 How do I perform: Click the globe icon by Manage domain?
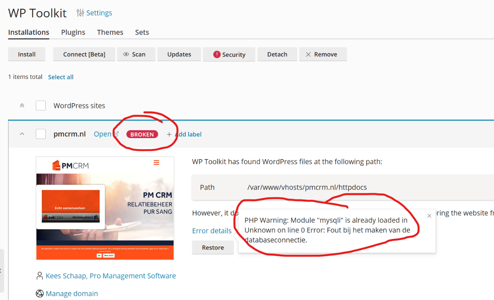click(x=39, y=294)
